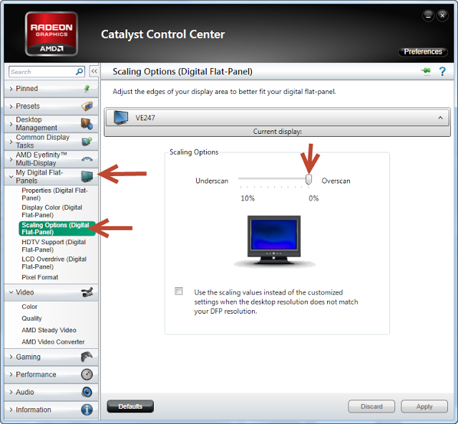
Task: Click the Gaming controller icon
Action: point(87,357)
